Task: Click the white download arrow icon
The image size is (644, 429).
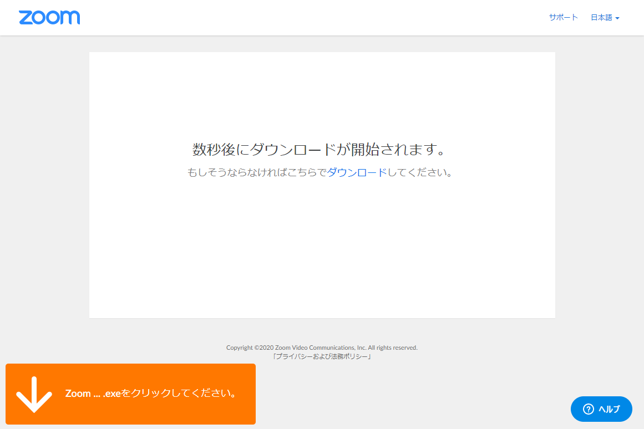Action: (x=33, y=394)
